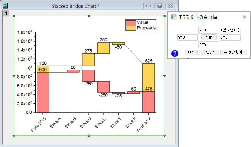251x147 pixels.
Task: Click the export margin dialog title icon
Action: pyautogui.click(x=173, y=17)
